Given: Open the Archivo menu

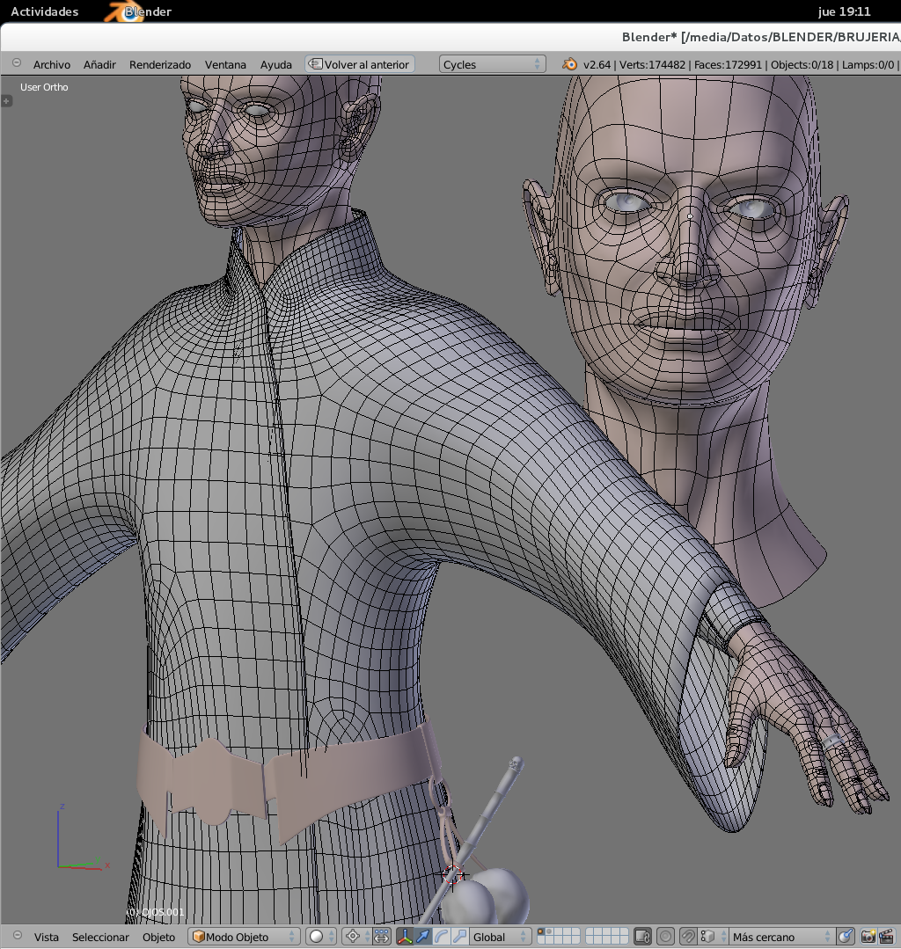Looking at the screenshot, I should point(51,65).
